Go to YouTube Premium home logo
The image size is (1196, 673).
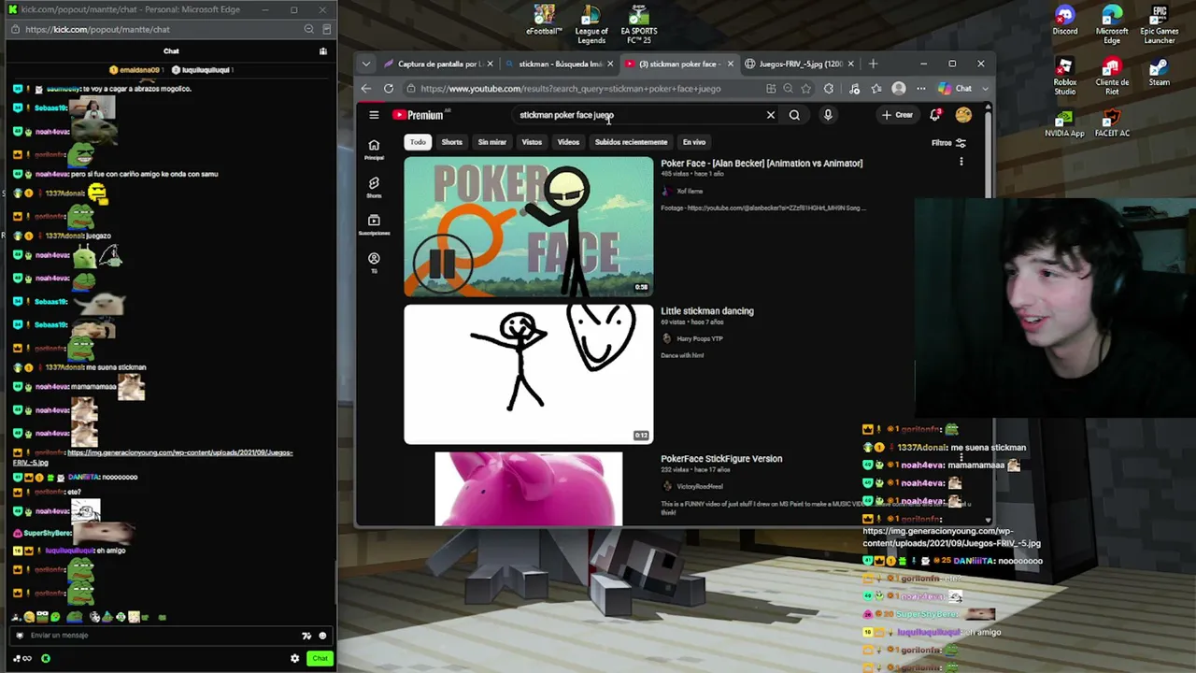point(418,115)
